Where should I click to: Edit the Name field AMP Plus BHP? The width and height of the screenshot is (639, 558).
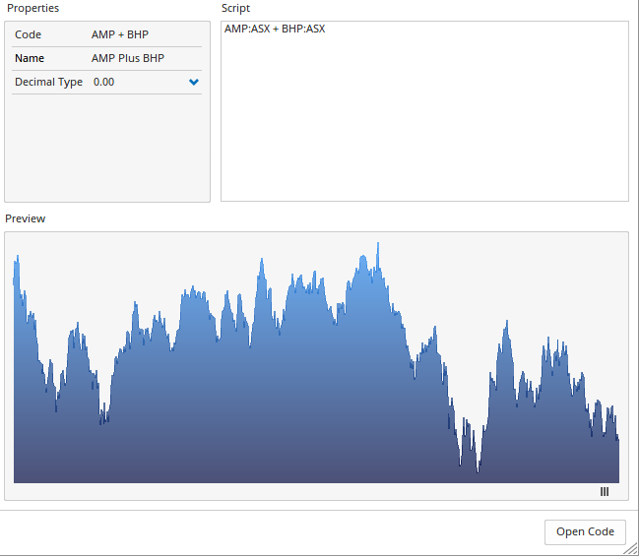pyautogui.click(x=128, y=58)
